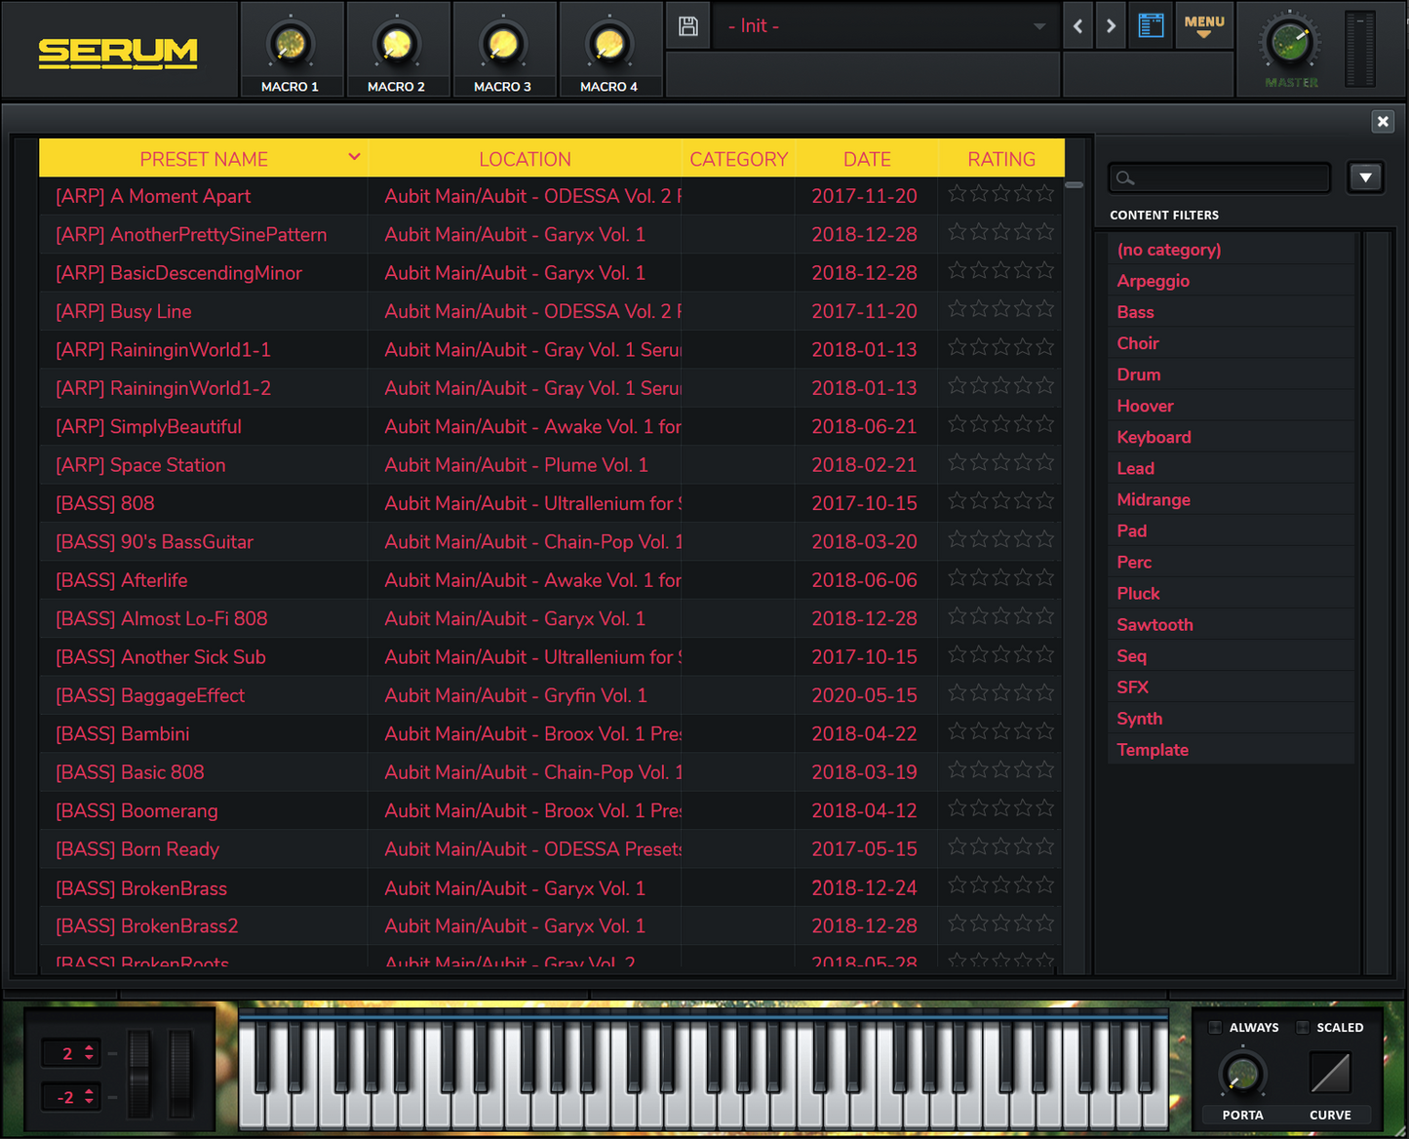Click the portamento CURVE display
The height and width of the screenshot is (1139, 1409).
pos(1330,1074)
